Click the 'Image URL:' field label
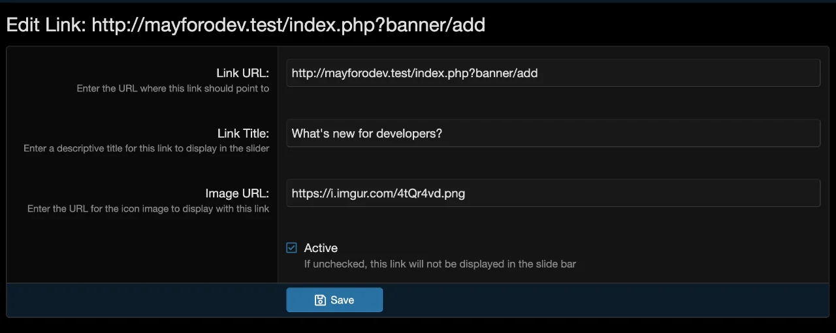 click(x=237, y=193)
